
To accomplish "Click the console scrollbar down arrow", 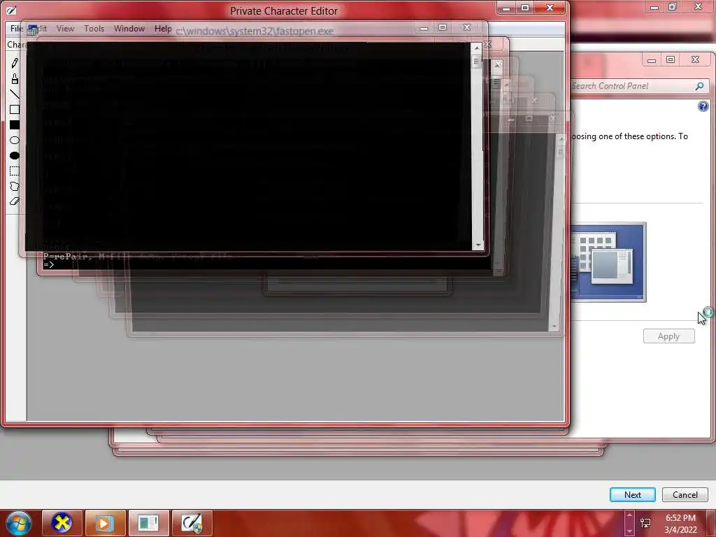I will pos(478,245).
